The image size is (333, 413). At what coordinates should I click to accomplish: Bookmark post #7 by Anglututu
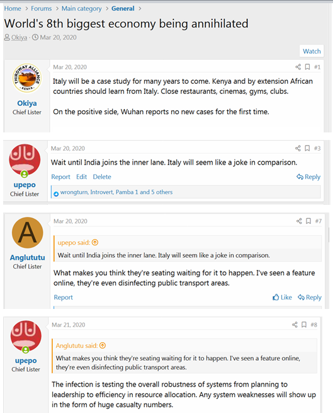[308, 221]
